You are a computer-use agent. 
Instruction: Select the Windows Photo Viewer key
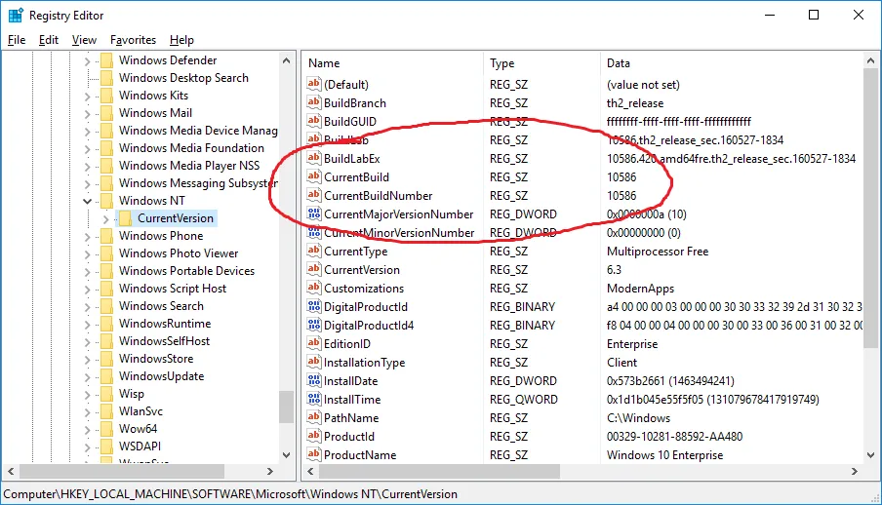pyautogui.click(x=179, y=253)
